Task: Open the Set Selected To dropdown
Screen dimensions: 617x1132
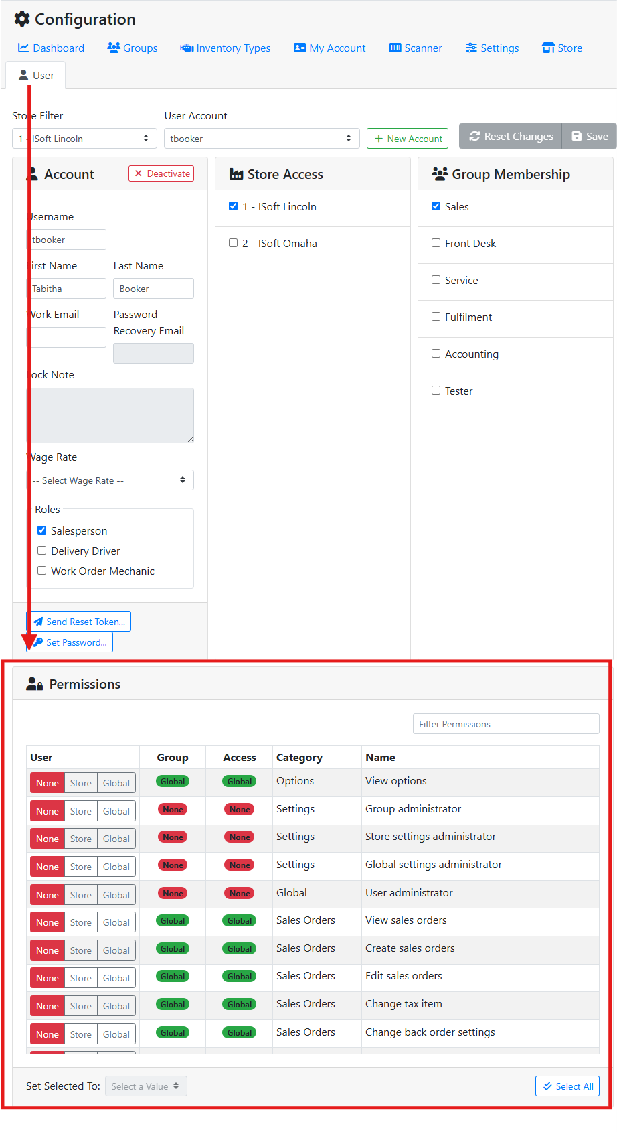Action: coord(145,1086)
